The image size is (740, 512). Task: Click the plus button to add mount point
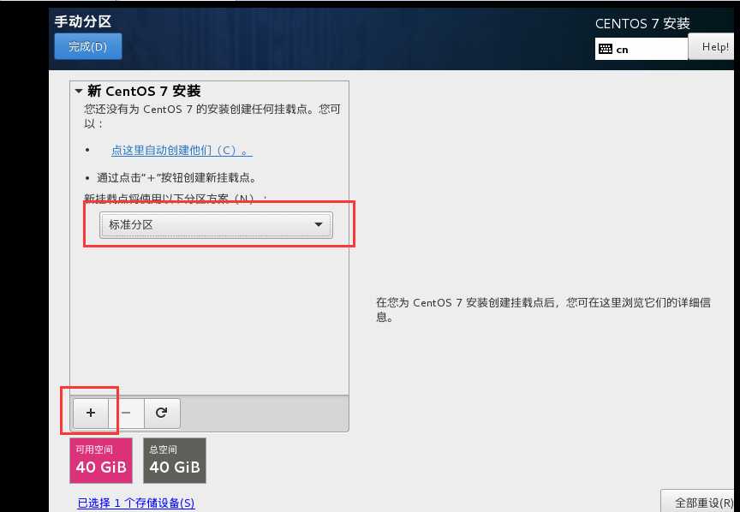[91, 413]
